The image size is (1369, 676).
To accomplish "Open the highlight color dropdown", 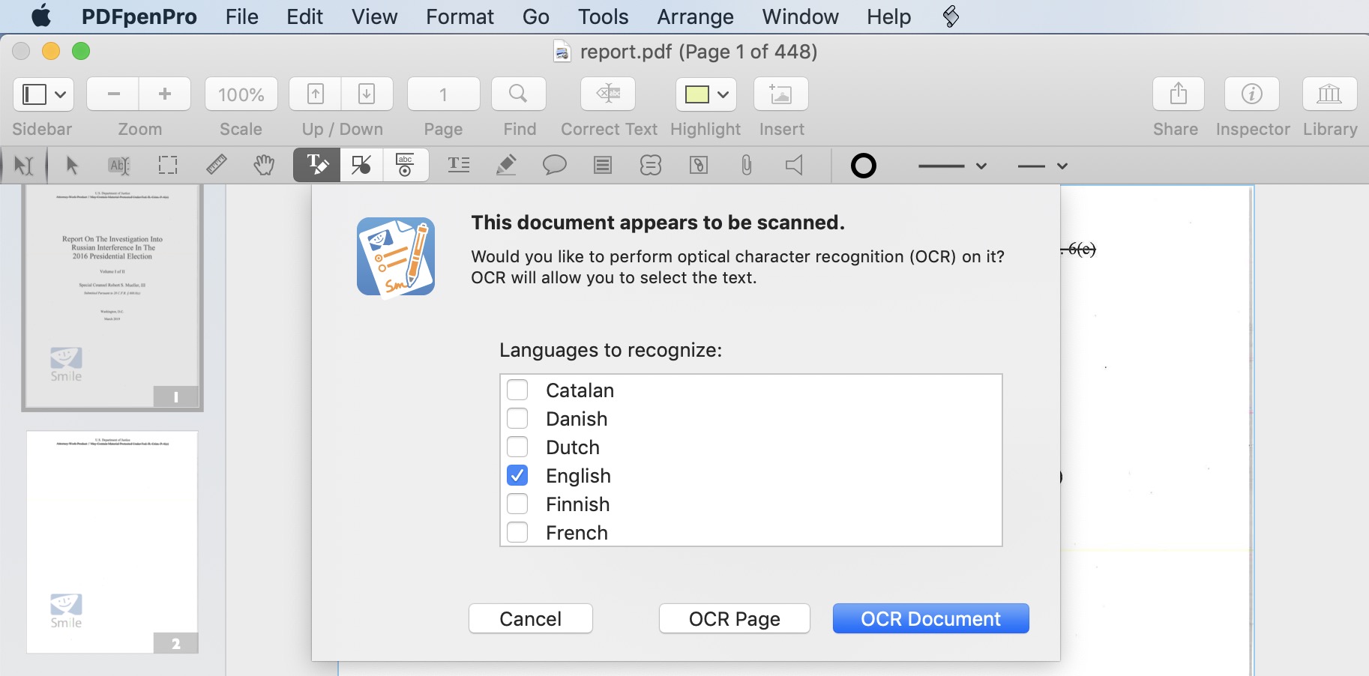I will click(x=721, y=94).
